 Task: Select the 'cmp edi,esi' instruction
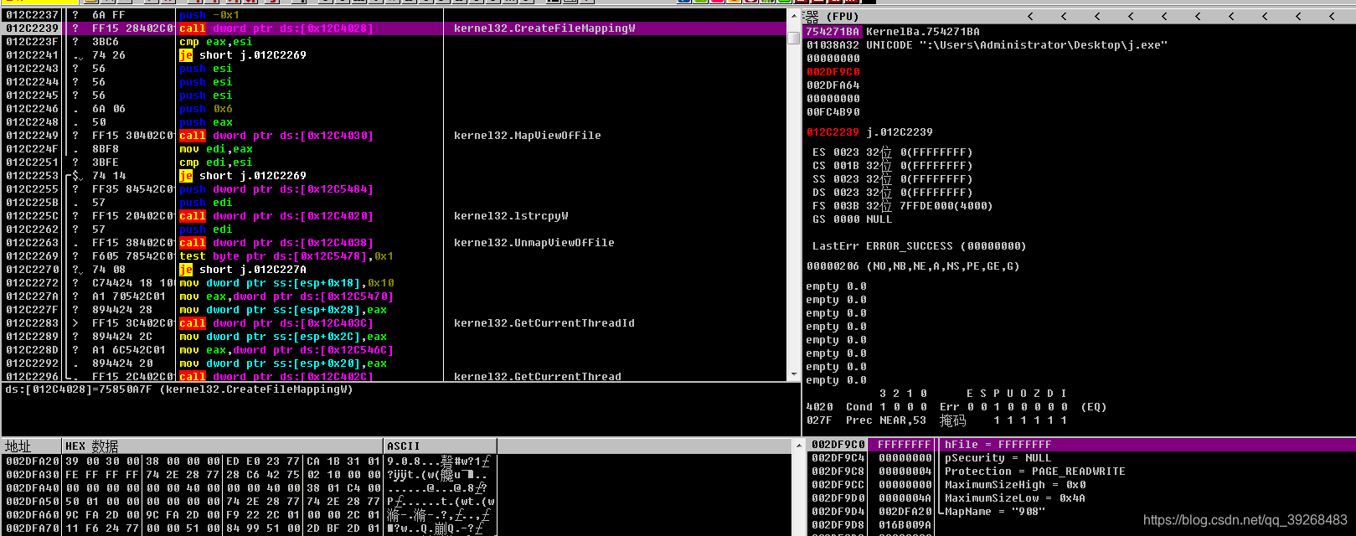[x=216, y=162]
